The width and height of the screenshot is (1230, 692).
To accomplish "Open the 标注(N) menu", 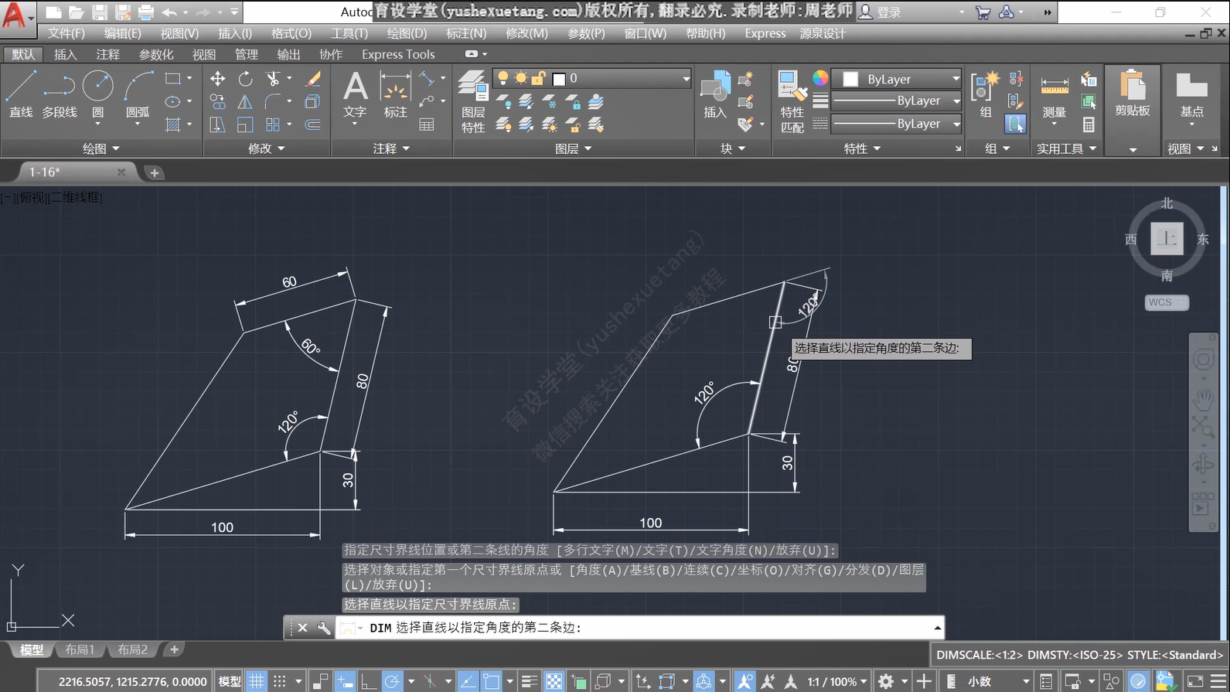I will (x=466, y=33).
